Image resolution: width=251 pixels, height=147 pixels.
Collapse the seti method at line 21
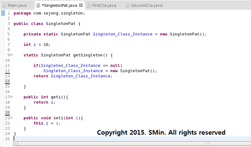pos(12,118)
